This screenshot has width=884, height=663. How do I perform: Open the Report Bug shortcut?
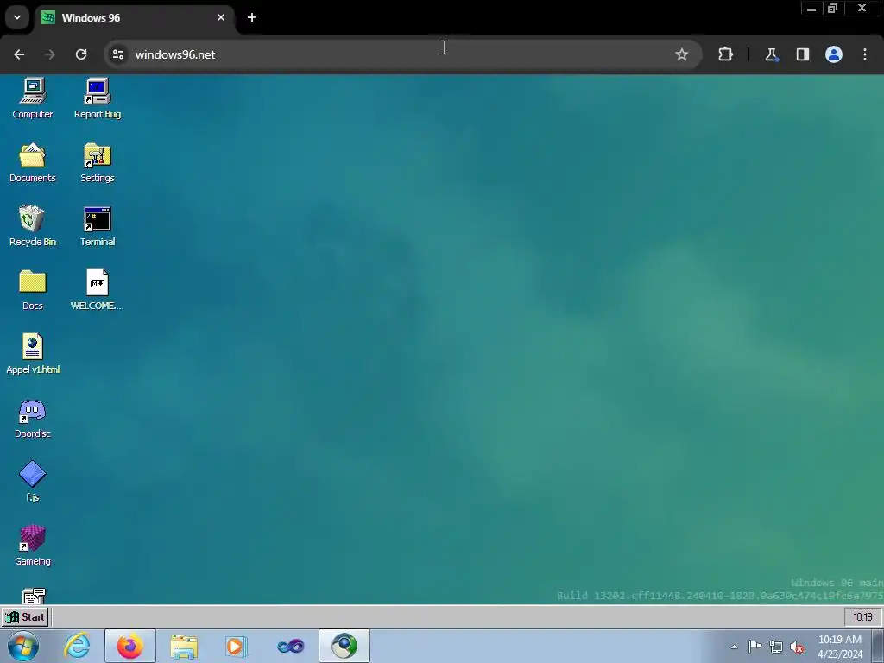pyautogui.click(x=97, y=98)
